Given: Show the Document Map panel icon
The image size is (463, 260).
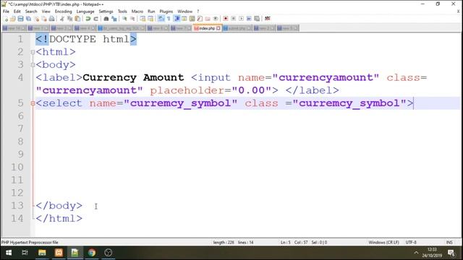Looking at the screenshot, I should click(192, 19).
